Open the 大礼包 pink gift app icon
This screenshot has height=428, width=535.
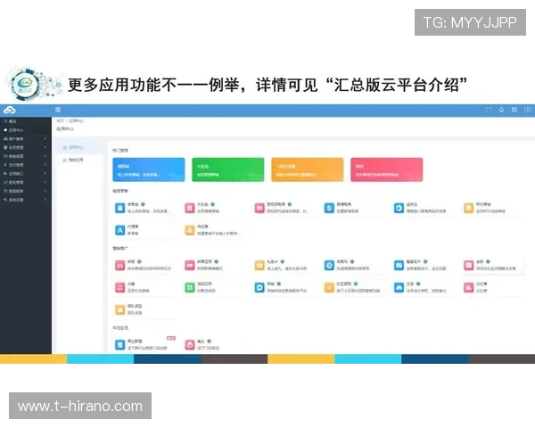(x=190, y=208)
